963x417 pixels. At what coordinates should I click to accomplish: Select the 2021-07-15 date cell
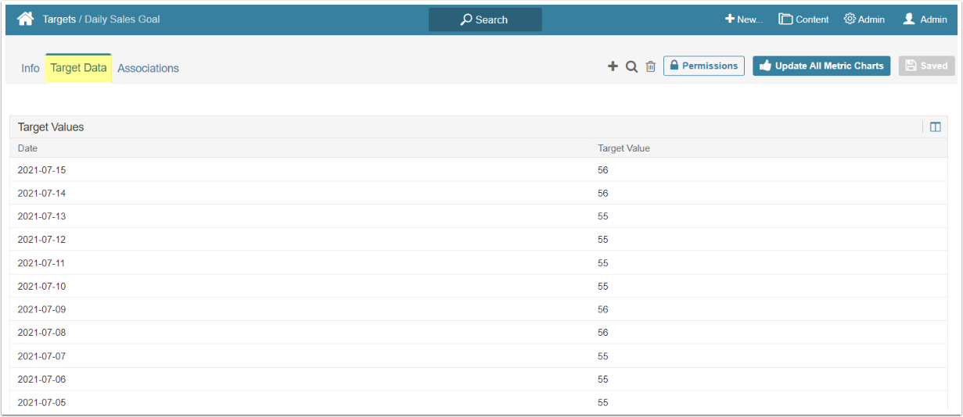pos(41,169)
